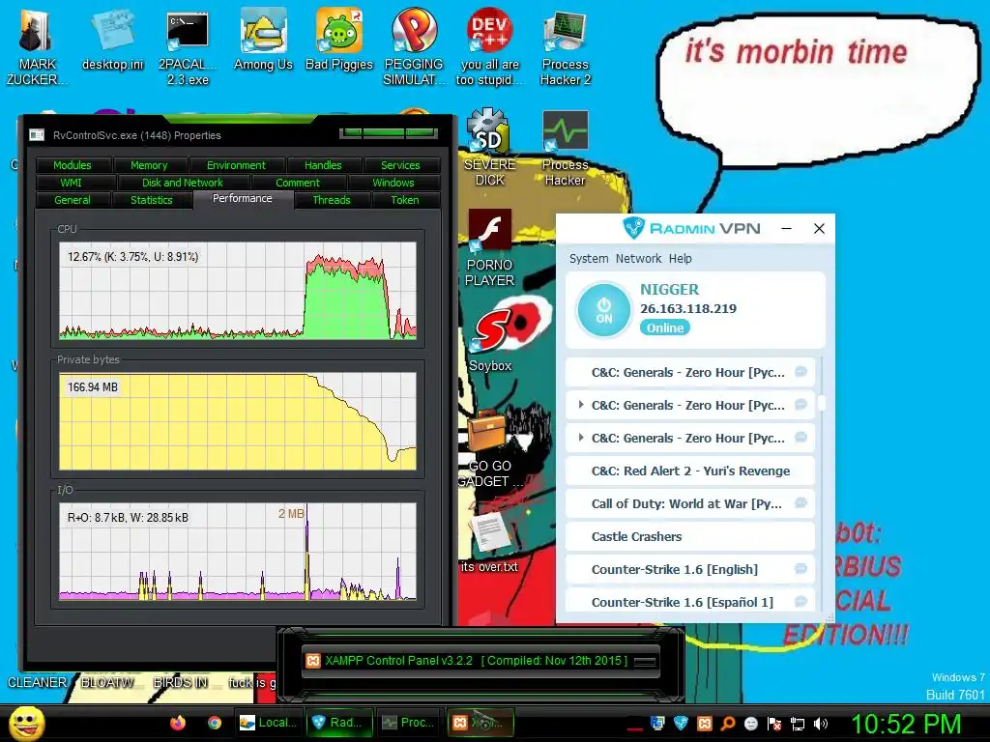The width and height of the screenshot is (990, 742).
Task: Open the MARK ZUCKER desktop icon
Action: click(38, 47)
